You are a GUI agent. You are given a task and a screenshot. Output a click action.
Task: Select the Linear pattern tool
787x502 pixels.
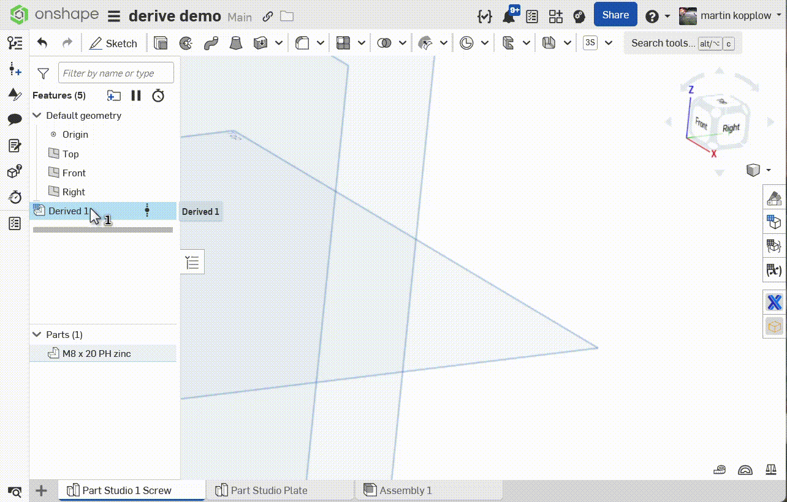(343, 43)
